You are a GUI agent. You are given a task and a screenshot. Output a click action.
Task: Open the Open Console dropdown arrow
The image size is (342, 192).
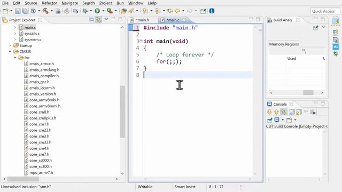click(295, 120)
